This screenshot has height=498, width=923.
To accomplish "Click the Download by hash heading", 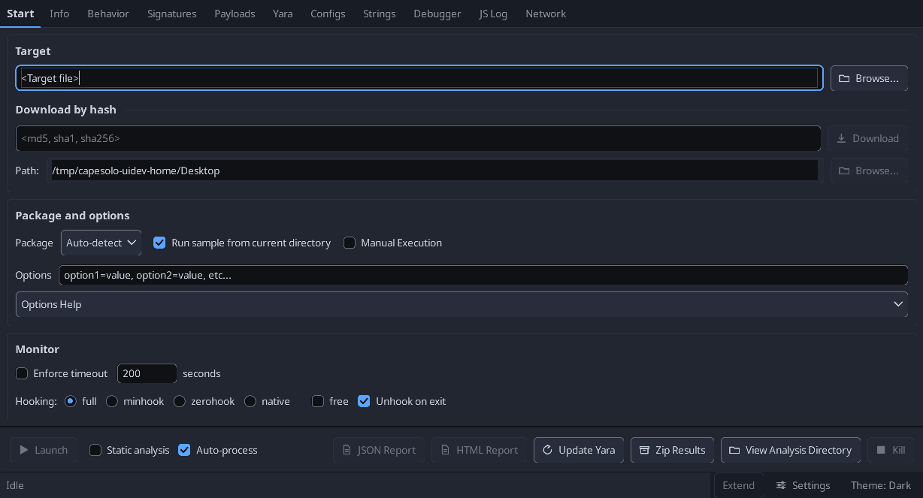I will point(66,110).
